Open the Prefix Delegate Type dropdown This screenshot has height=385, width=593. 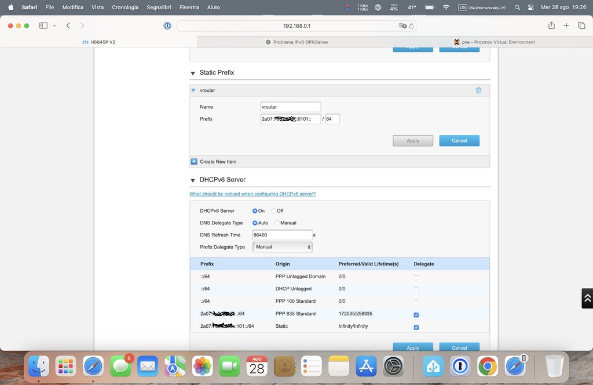tap(283, 247)
